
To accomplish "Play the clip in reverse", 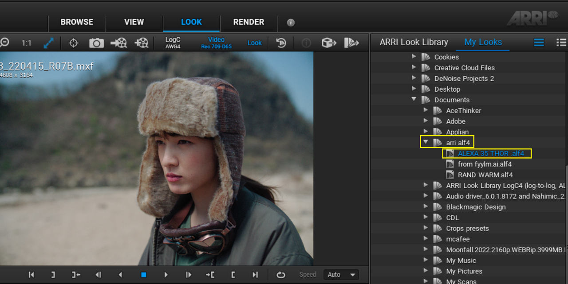I will 120,275.
